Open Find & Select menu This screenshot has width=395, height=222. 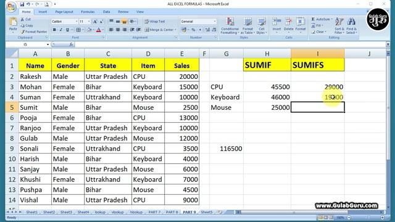pyautogui.click(x=351, y=26)
